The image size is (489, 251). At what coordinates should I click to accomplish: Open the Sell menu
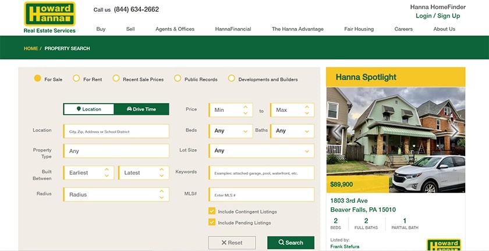point(130,29)
